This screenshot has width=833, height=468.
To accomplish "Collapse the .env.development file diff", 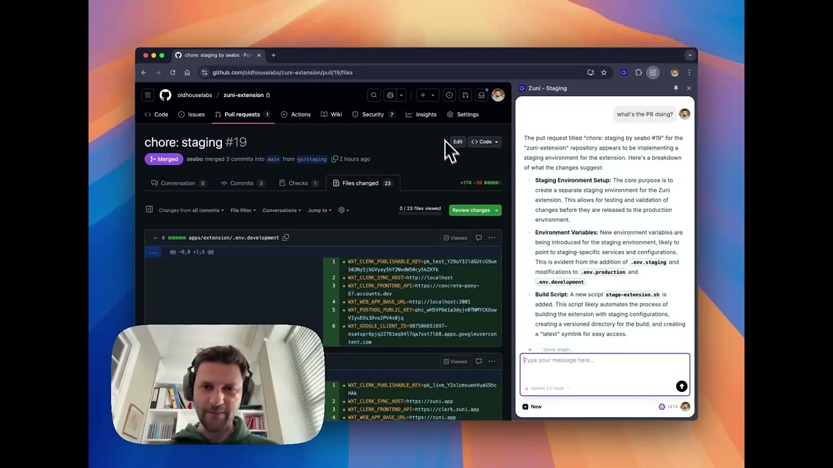I will (155, 238).
